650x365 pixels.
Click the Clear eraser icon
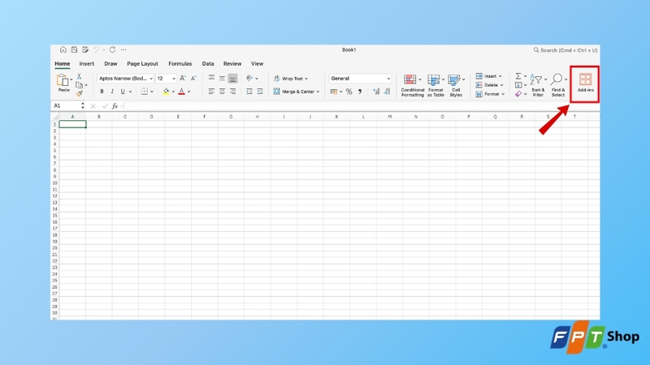pyautogui.click(x=518, y=94)
